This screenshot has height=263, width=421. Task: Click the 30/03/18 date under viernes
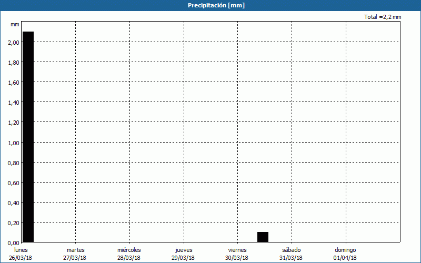pyautogui.click(x=237, y=258)
